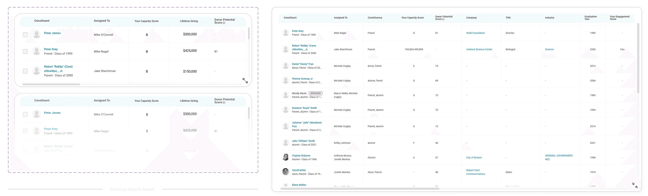Click horizontal scrollbar of large table
The height and width of the screenshot is (196, 648).
pos(360,189)
